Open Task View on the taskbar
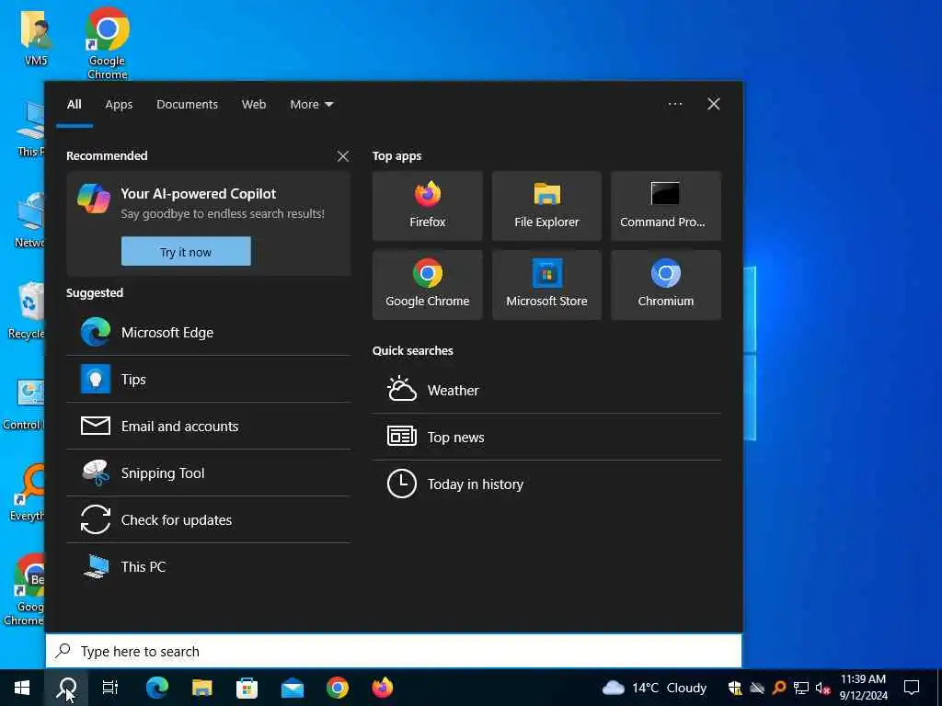942x706 pixels. [x=110, y=688]
